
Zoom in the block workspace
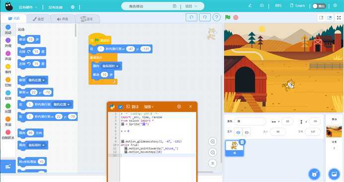coord(213,141)
